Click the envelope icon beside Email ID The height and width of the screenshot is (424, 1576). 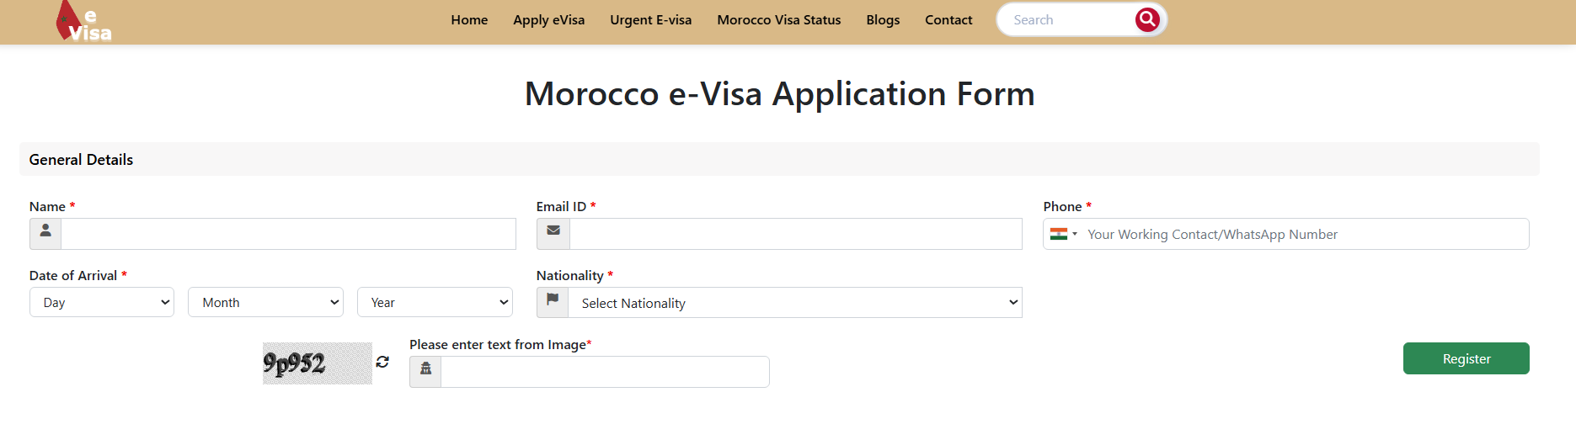click(553, 233)
